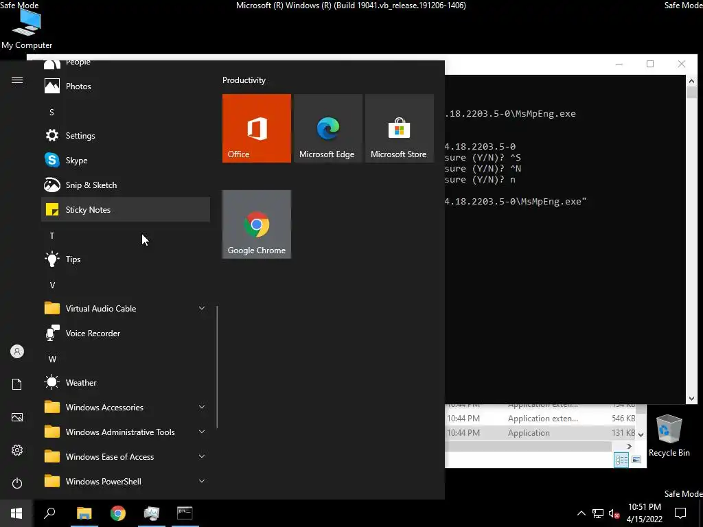
Task: Open Voice Recorder
Action: click(x=126, y=333)
